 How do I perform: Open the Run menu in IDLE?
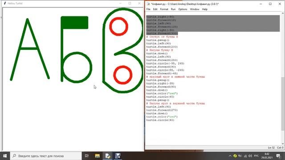tap(173, 9)
